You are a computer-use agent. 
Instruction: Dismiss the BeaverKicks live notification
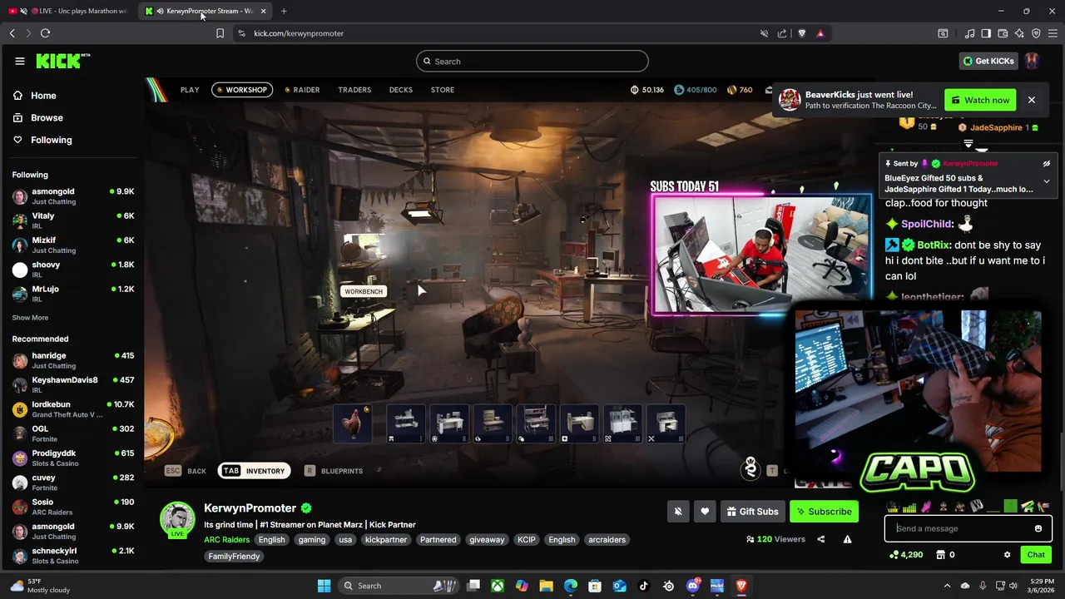click(1031, 100)
